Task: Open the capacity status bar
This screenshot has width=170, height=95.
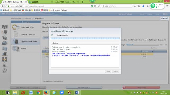Action: [28, 87]
